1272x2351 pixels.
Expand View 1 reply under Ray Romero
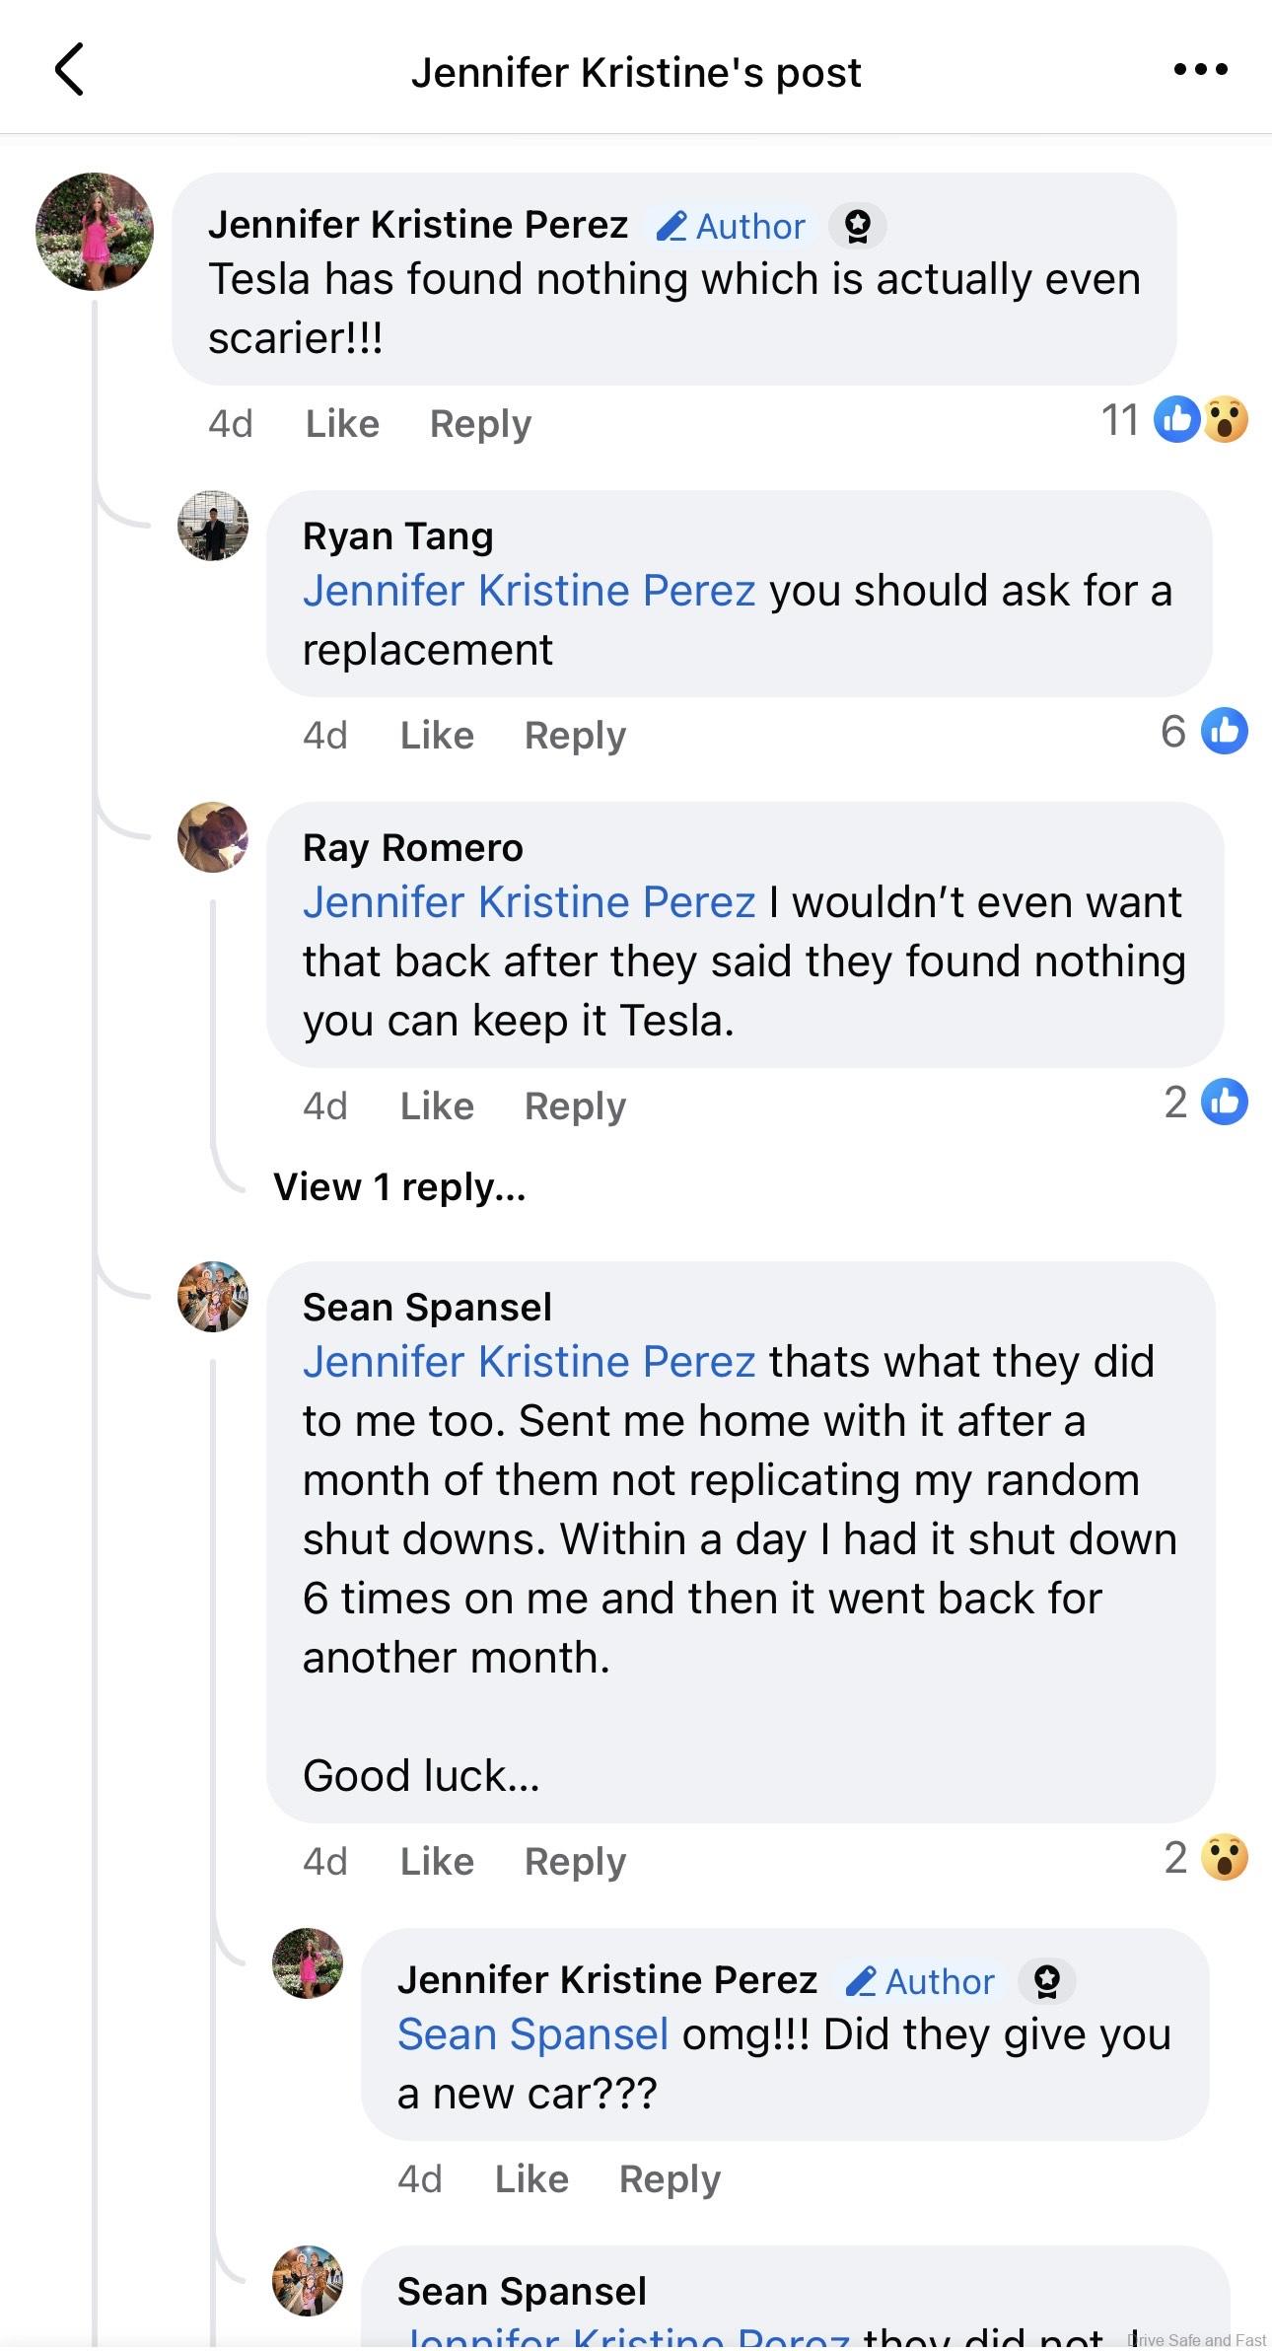coord(399,1187)
